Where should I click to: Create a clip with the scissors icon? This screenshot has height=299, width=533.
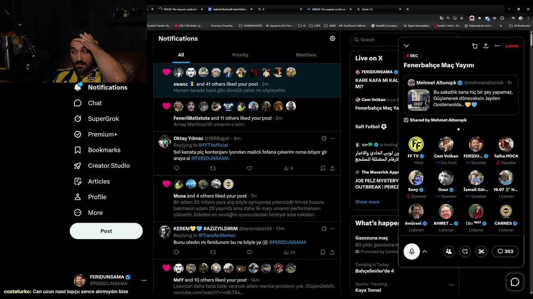pyautogui.click(x=481, y=251)
